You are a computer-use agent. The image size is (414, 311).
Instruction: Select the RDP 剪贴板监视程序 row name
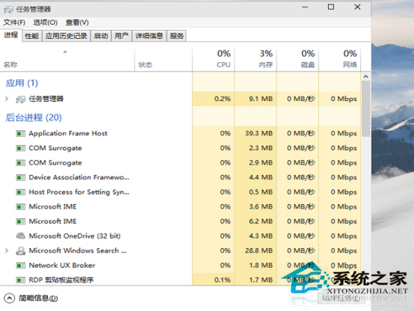[x=61, y=280]
